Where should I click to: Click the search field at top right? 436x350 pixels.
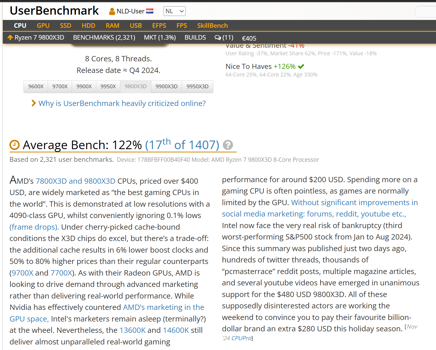(x=425, y=12)
